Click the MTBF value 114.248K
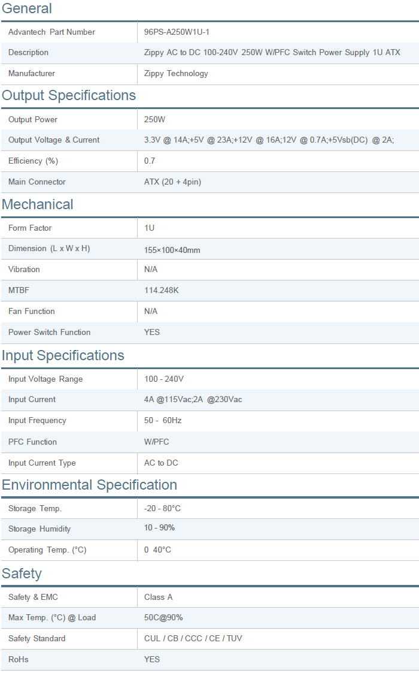 point(162,290)
